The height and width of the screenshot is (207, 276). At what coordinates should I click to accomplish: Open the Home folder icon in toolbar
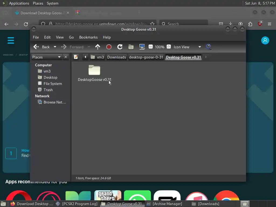tap(131, 47)
